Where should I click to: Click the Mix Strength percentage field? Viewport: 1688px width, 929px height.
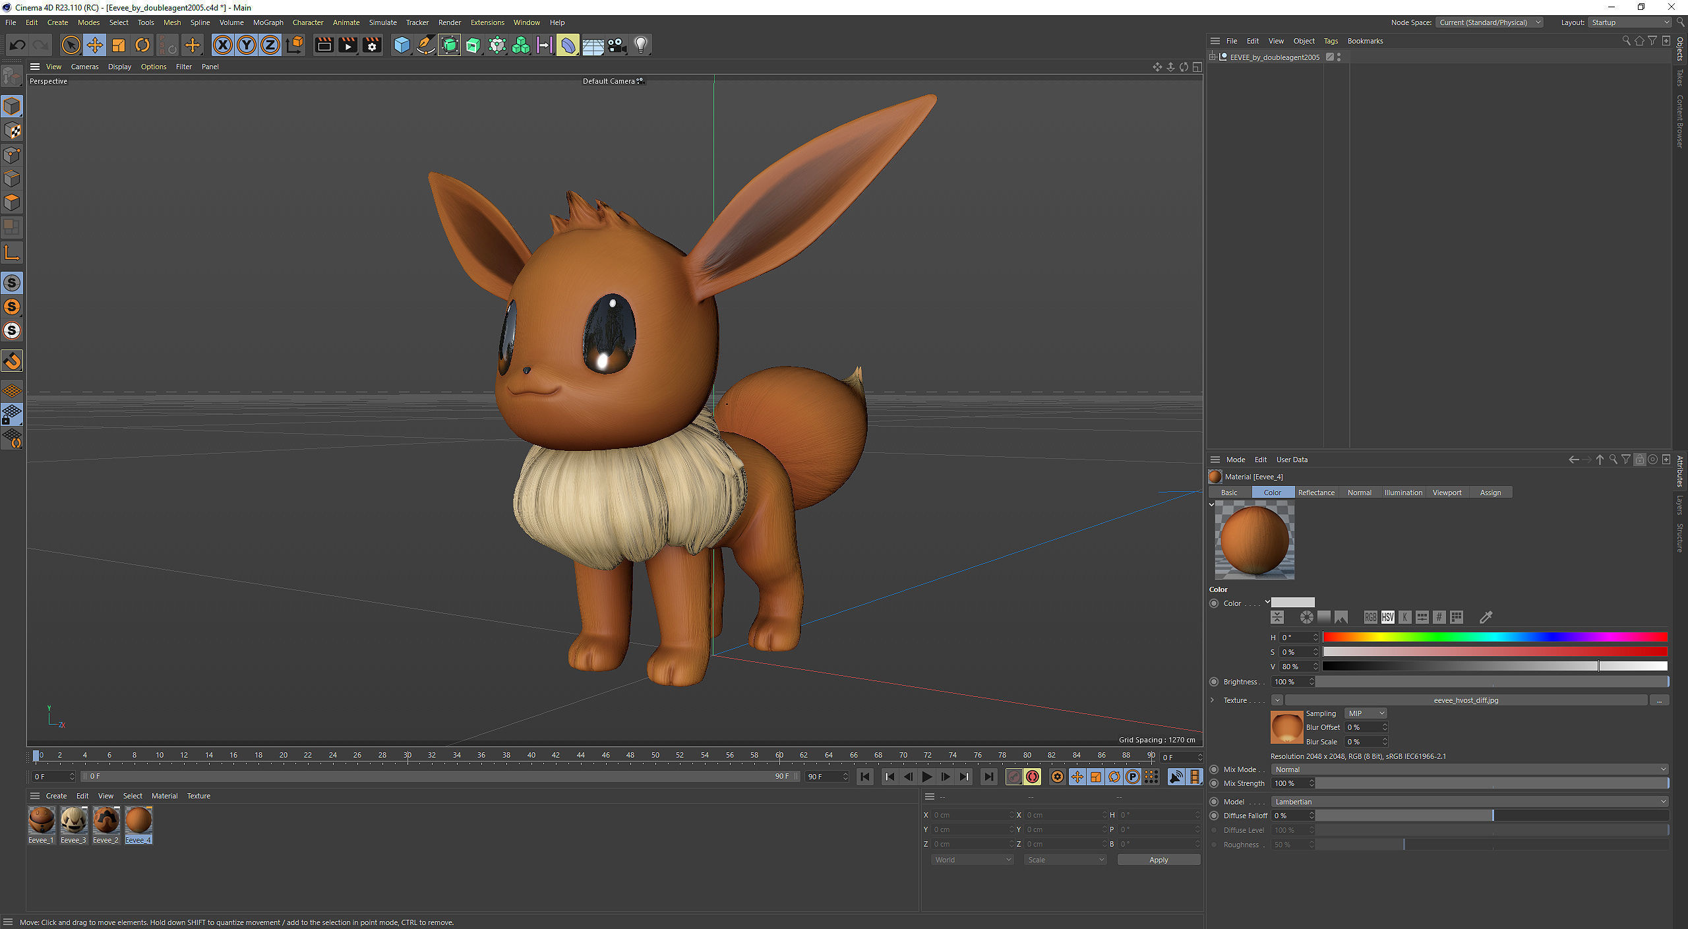1292,783
